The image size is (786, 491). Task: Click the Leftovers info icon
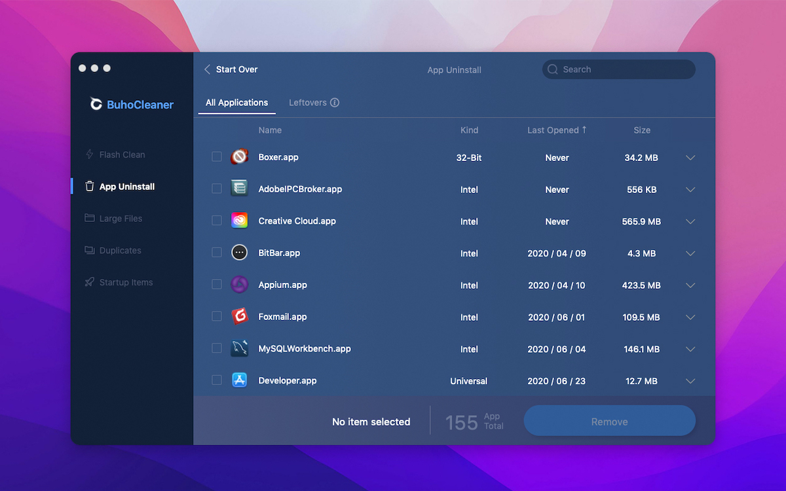tap(335, 103)
